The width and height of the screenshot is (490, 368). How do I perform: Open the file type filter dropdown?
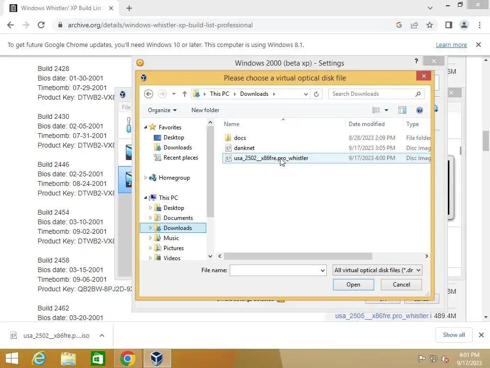[378, 270]
